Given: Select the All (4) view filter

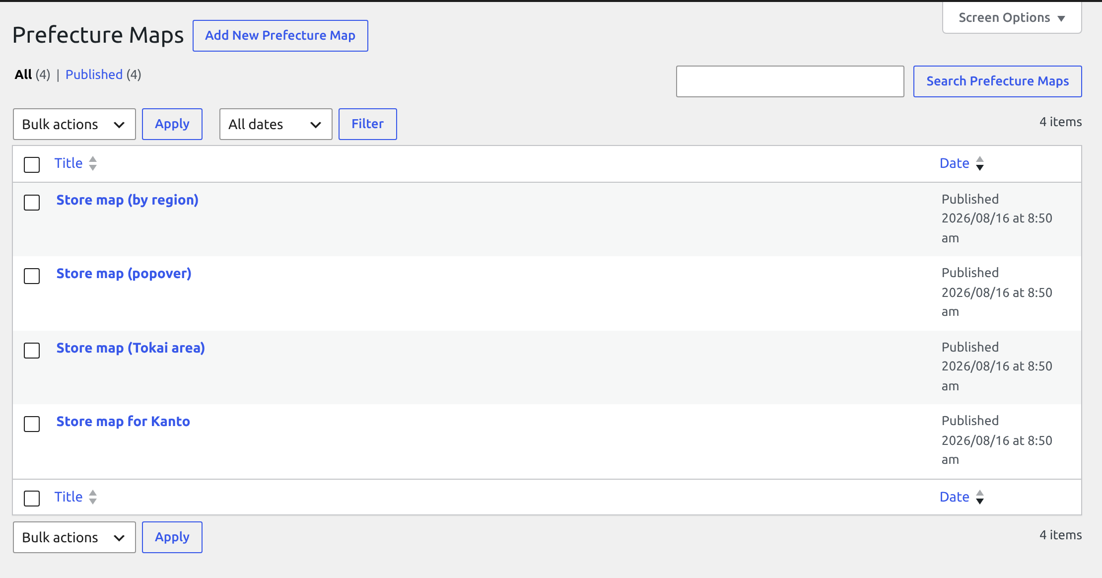Looking at the screenshot, I should click(32, 74).
